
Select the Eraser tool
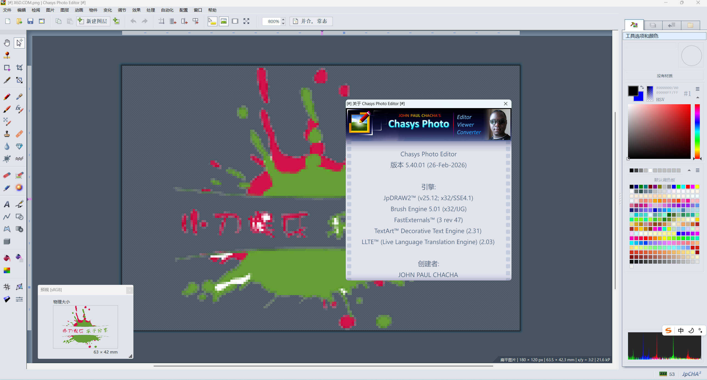tap(7, 175)
